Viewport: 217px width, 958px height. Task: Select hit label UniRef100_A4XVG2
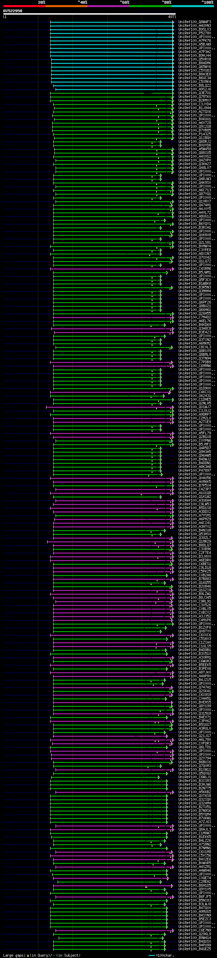click(195, 157)
